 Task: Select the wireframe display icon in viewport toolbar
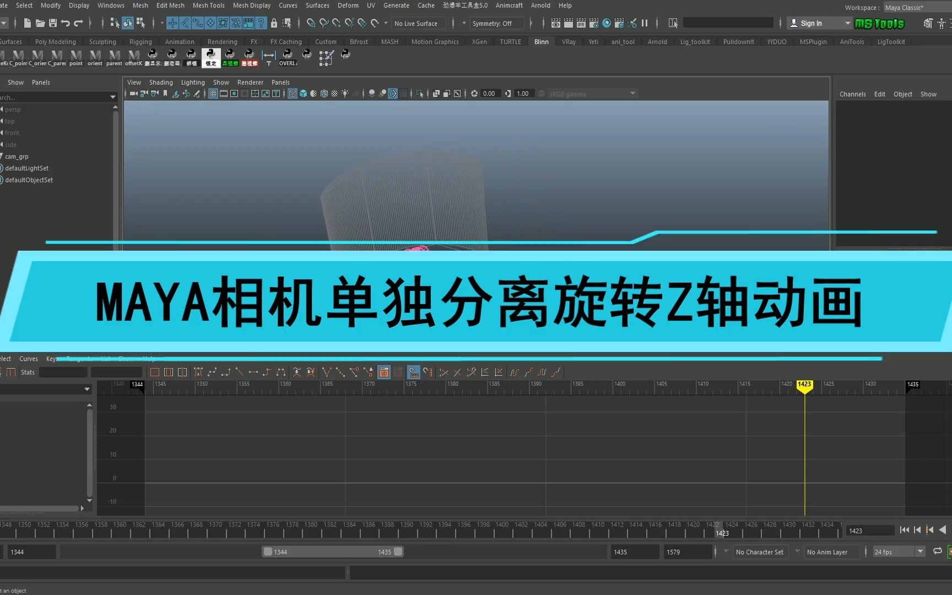click(293, 93)
